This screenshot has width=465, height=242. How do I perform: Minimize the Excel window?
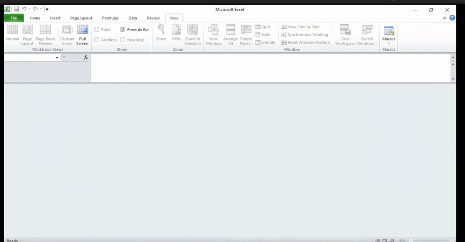pyautogui.click(x=415, y=10)
